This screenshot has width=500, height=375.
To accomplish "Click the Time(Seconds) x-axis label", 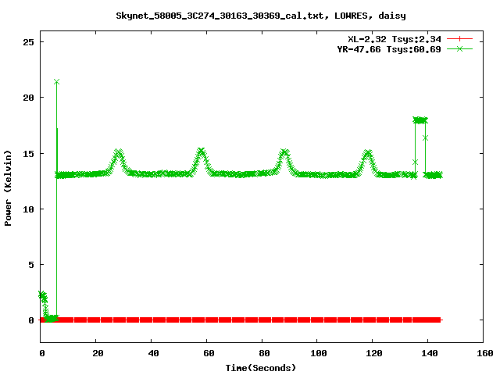I will 261,368.
